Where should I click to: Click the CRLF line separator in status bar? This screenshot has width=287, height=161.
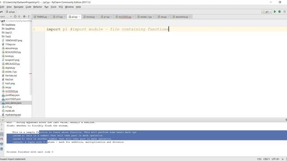coord(266,159)
